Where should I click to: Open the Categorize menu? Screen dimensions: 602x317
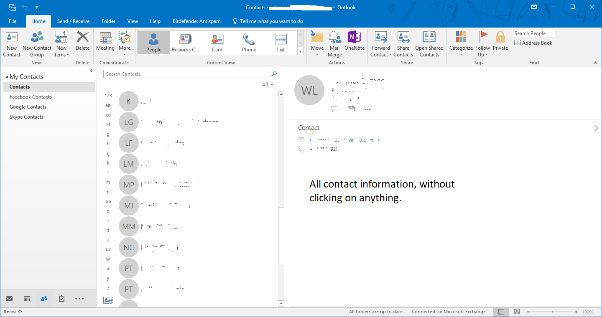coord(461,44)
